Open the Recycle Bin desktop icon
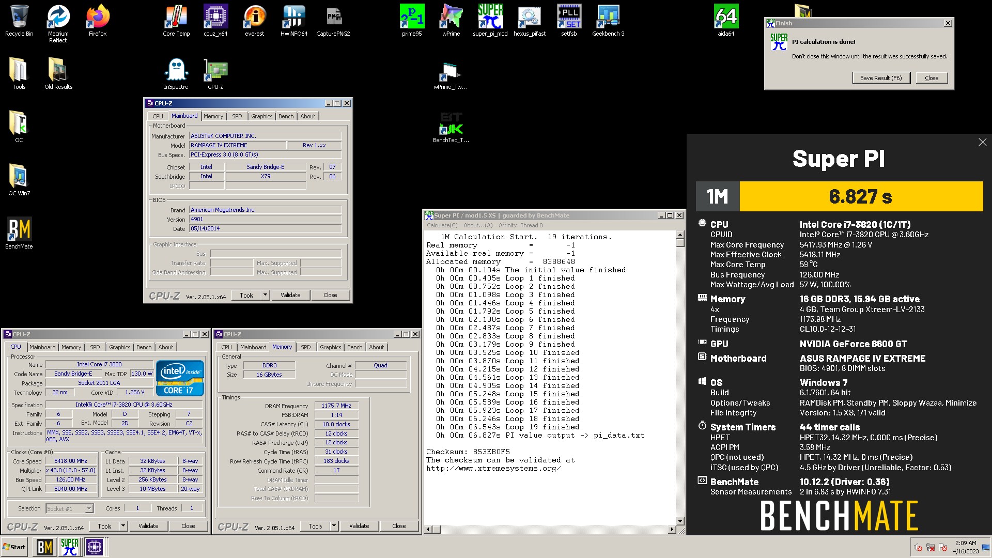The height and width of the screenshot is (558, 992). pyautogui.click(x=19, y=21)
